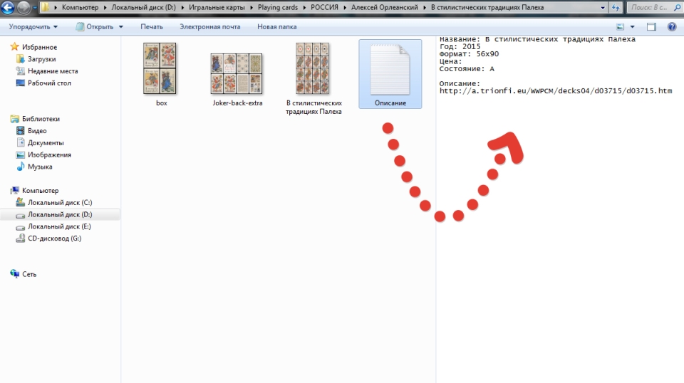Click the Название line in preview pane
The image size is (684, 383).
(537, 39)
